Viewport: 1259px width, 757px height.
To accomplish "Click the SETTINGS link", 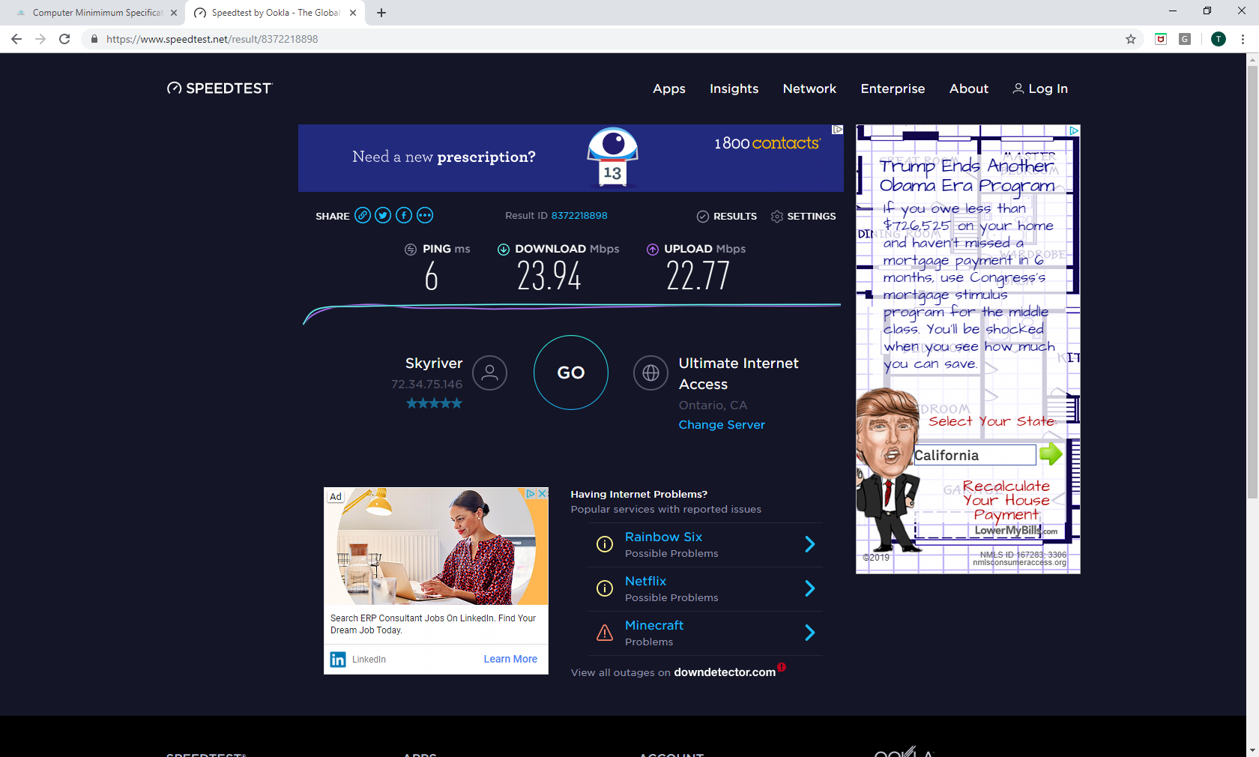I will (812, 217).
